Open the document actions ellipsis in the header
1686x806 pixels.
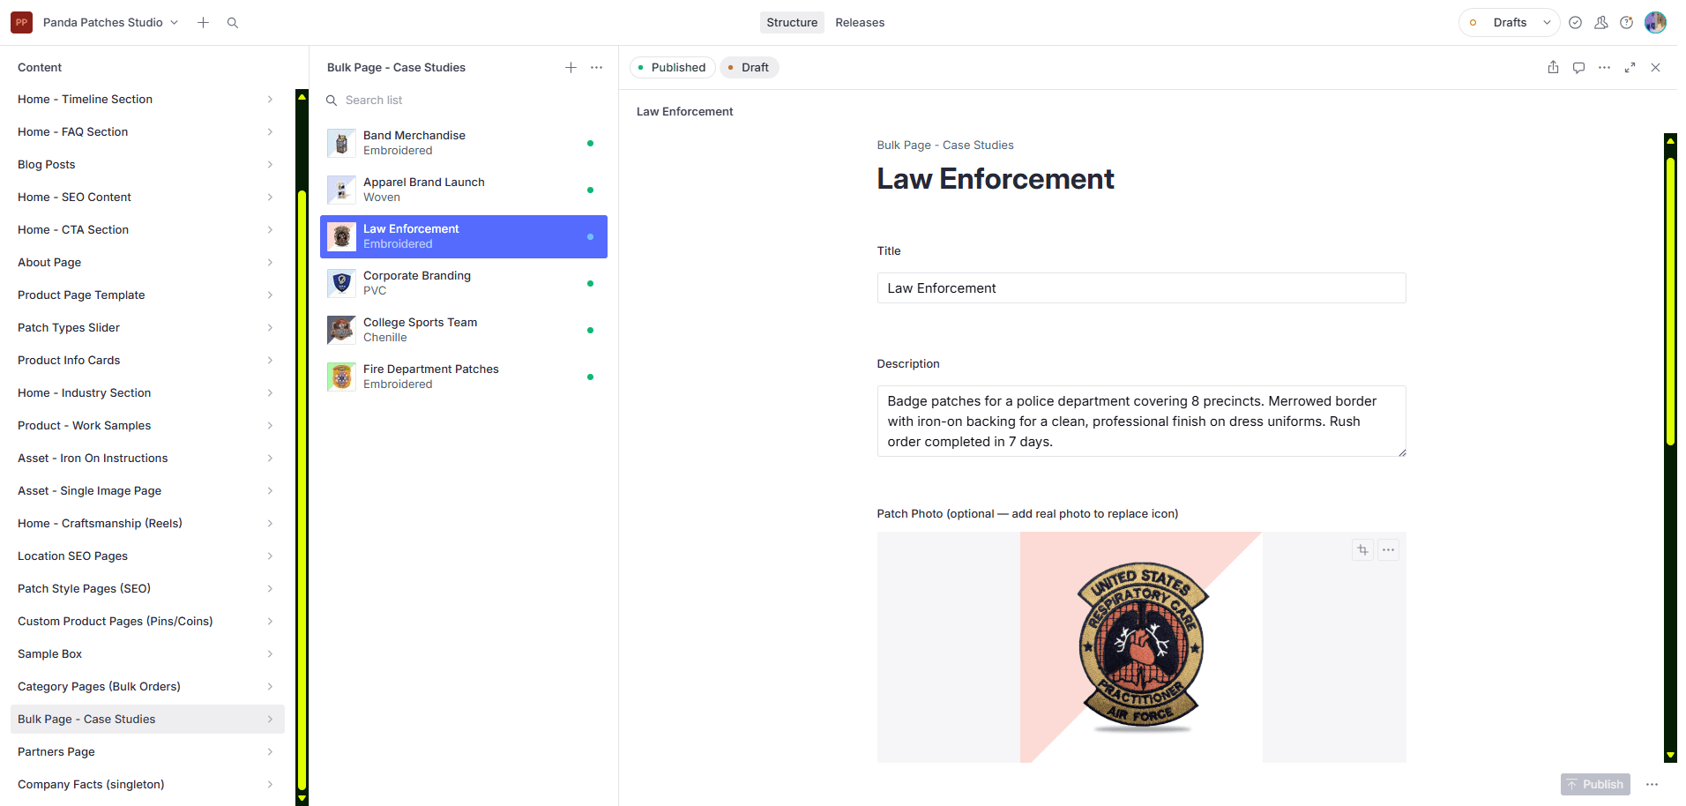[1604, 68]
